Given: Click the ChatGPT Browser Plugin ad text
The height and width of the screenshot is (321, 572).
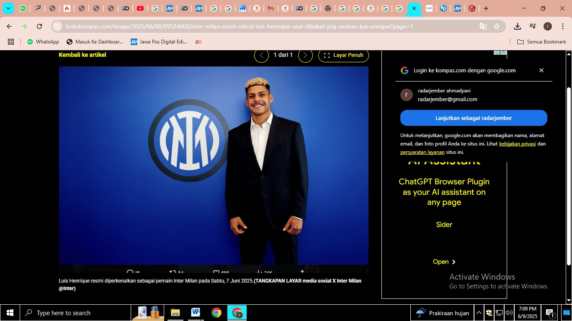Looking at the screenshot, I should pos(444,192).
